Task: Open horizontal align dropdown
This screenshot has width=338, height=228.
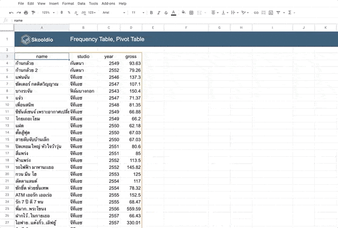Action: [214, 13]
